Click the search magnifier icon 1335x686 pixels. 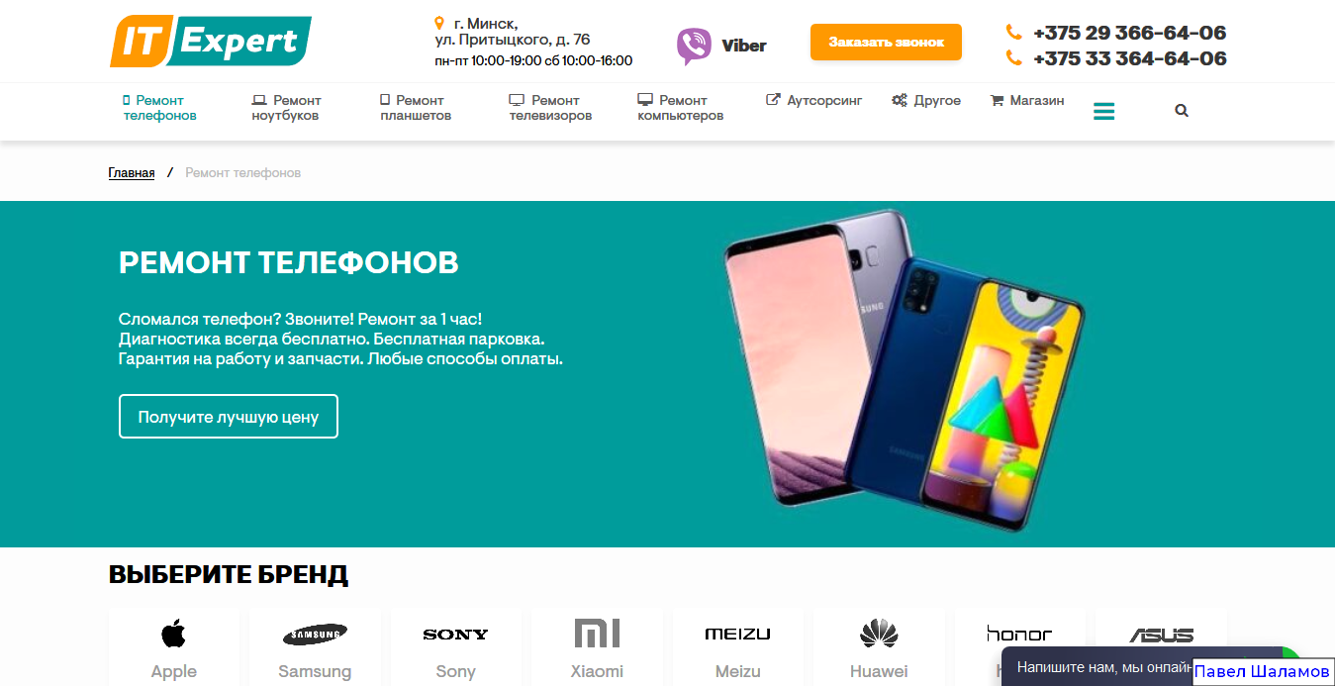1181,111
